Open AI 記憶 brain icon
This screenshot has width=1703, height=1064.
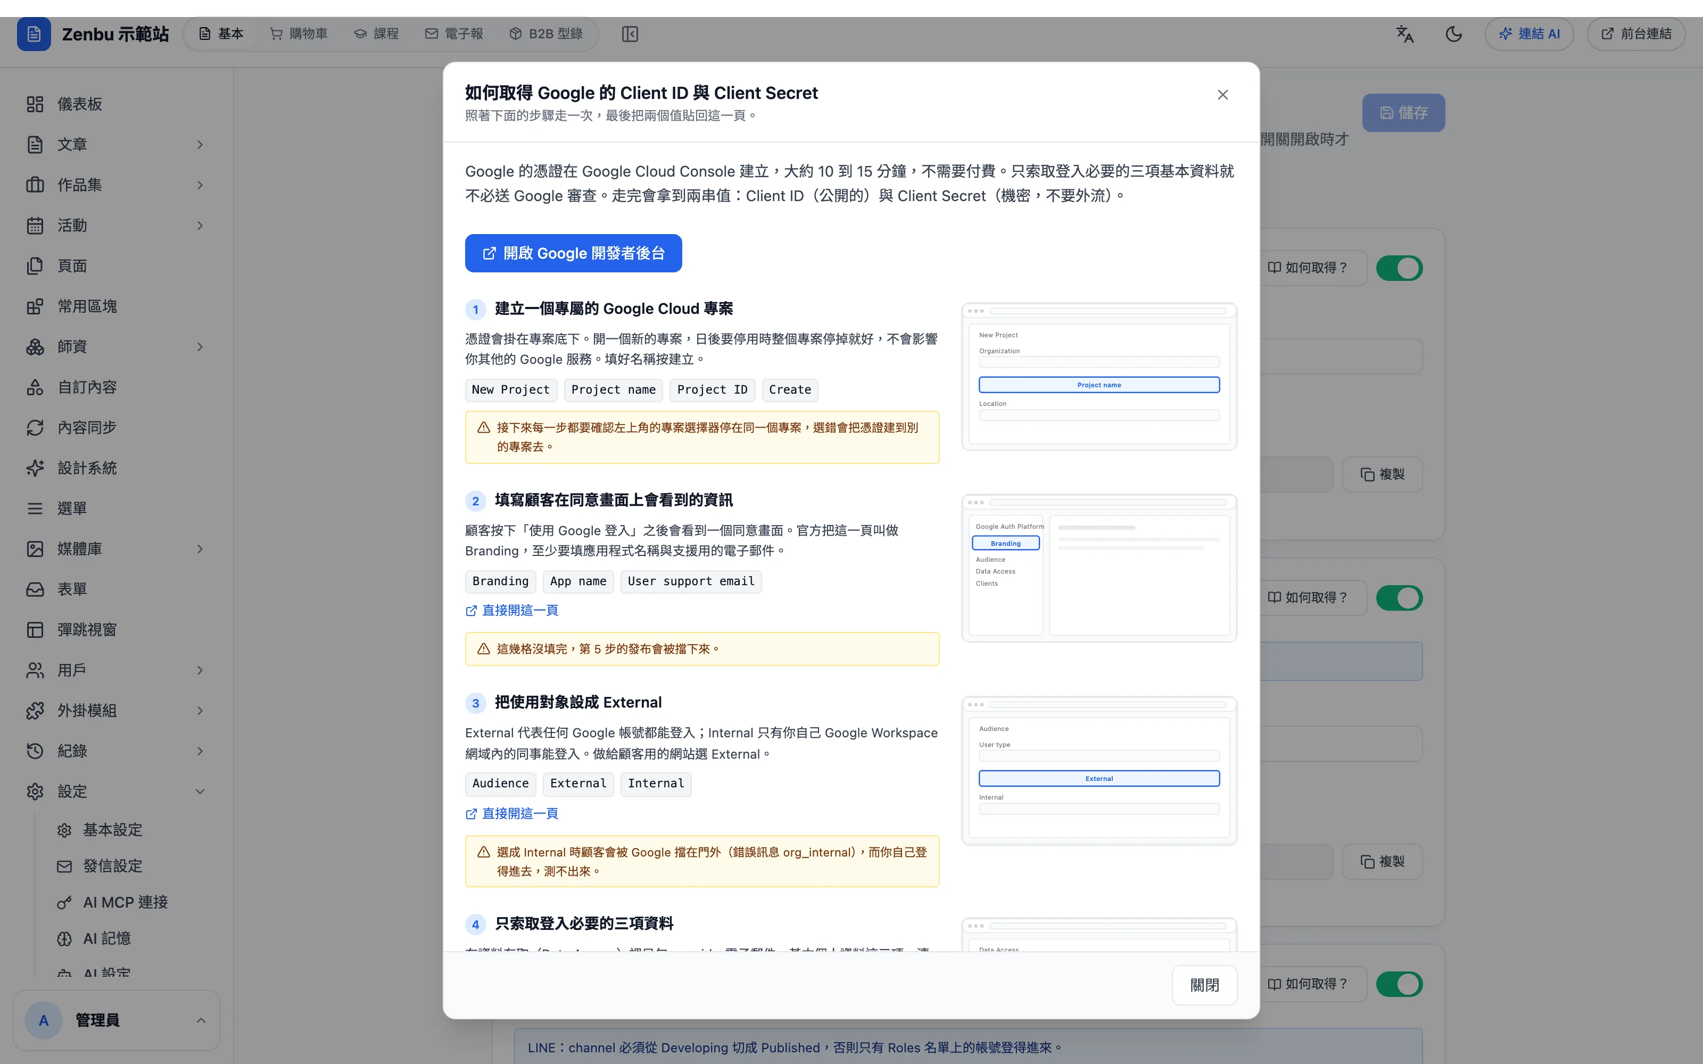pyautogui.click(x=65, y=939)
